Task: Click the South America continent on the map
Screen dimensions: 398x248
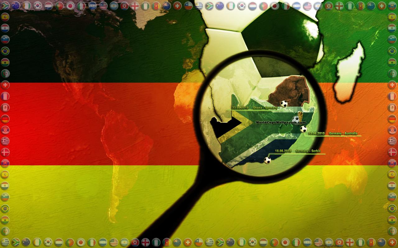Action: pyautogui.click(x=124, y=149)
